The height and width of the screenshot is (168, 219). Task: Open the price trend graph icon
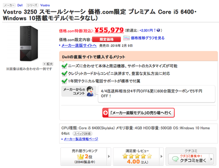(127, 38)
